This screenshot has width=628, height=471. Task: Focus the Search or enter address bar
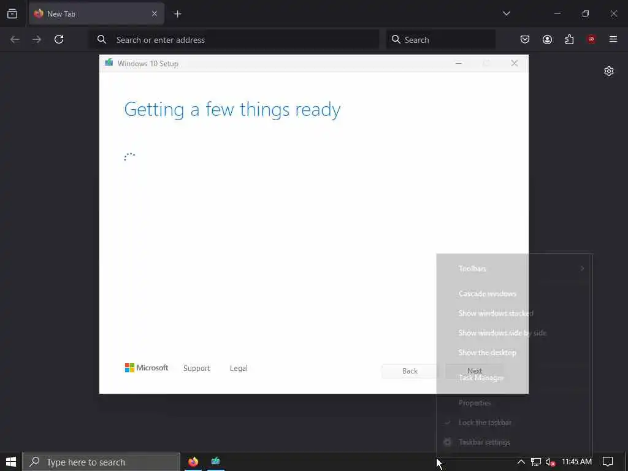234,40
